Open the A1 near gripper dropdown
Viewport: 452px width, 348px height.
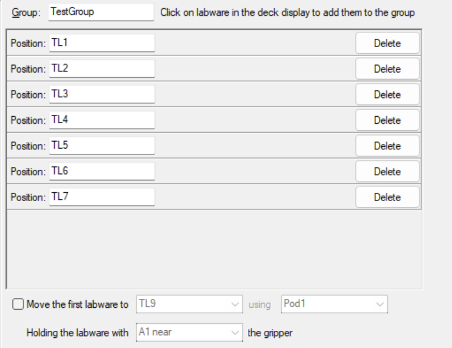tap(189, 333)
